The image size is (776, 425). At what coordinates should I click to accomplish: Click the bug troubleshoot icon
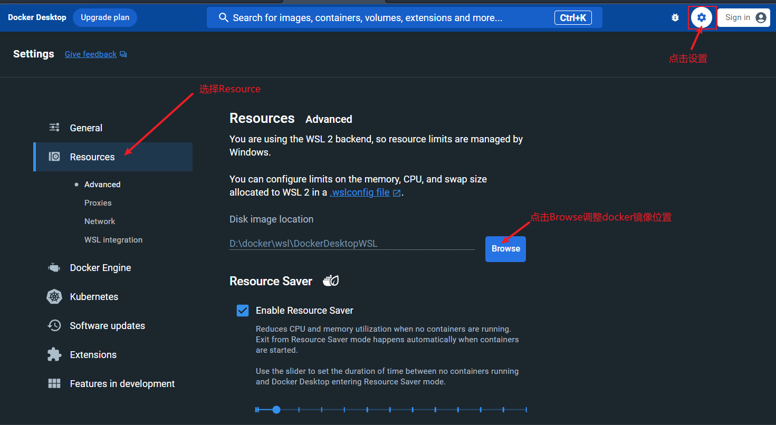click(x=675, y=18)
